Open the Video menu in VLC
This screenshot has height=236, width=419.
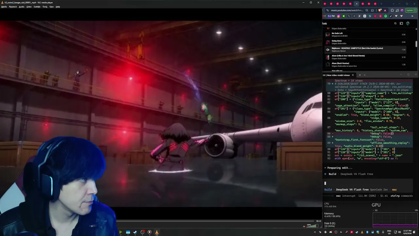pos(29,7)
